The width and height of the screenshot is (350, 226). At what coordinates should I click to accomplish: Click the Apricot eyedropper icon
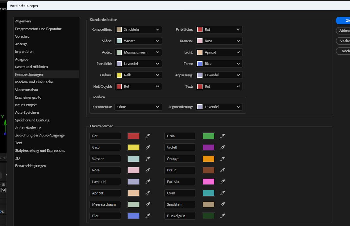[148, 193]
